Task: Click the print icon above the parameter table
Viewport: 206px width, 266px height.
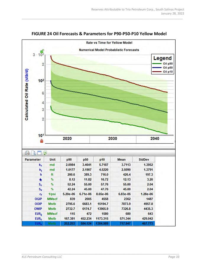Action: [x=27, y=153]
